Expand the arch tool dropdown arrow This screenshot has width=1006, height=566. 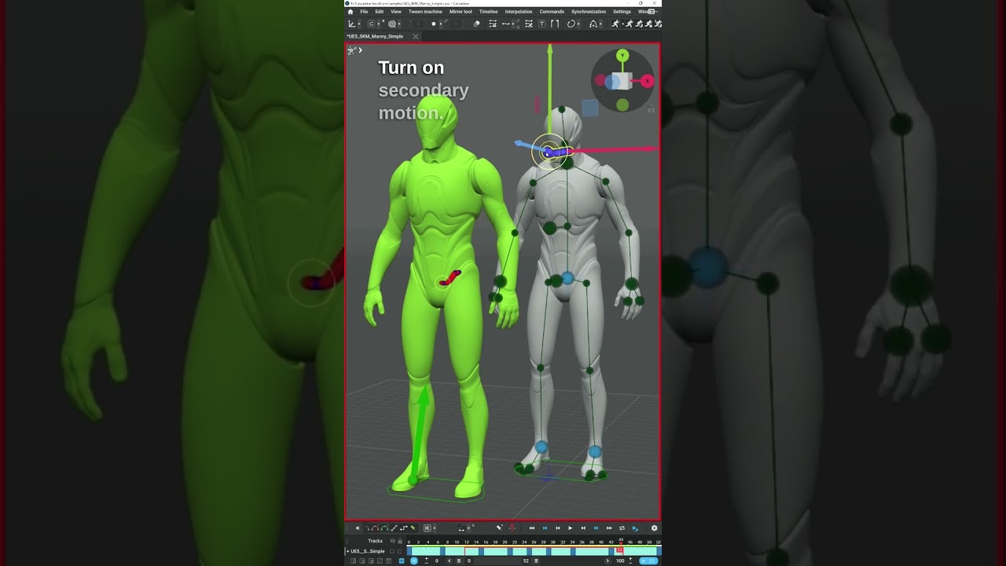[601, 24]
